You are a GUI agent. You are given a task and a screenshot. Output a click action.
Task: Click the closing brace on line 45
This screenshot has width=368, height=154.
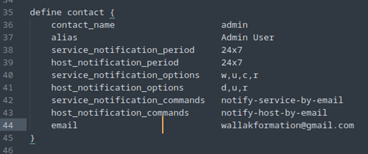click(x=33, y=139)
